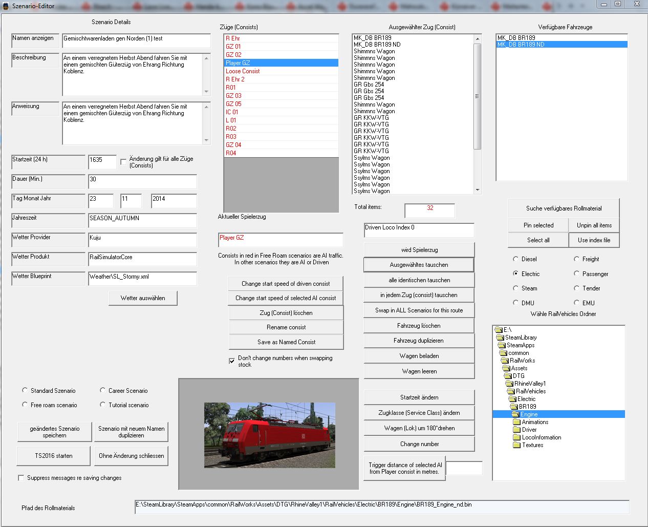Click the Wetter auswählen button
The width and height of the screenshot is (648, 527).
[x=143, y=298]
